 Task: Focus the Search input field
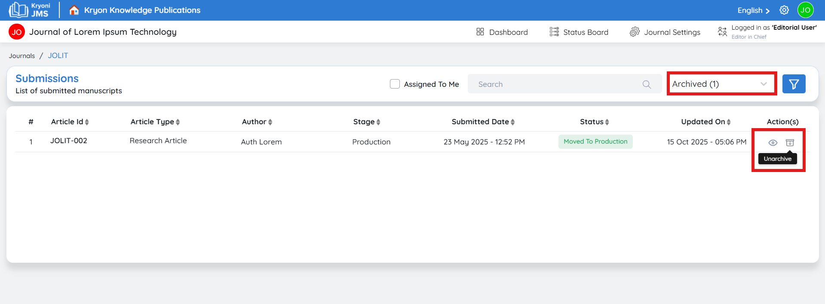point(555,84)
